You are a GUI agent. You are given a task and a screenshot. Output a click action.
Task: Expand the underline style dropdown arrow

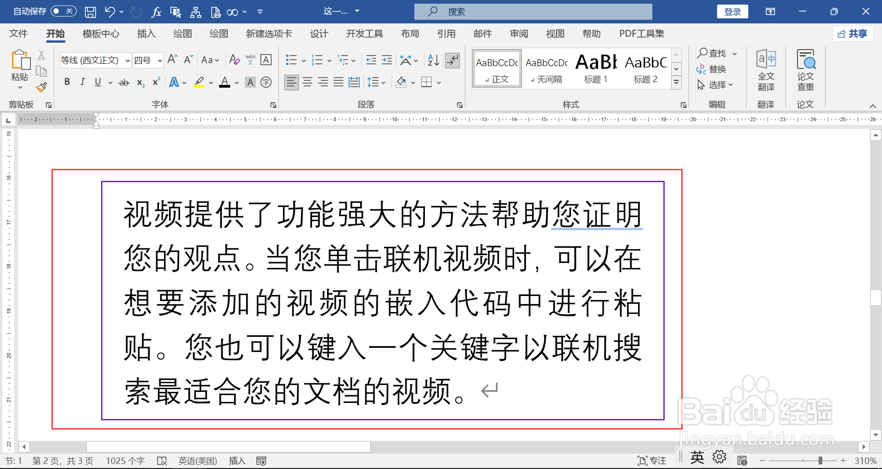tap(110, 83)
